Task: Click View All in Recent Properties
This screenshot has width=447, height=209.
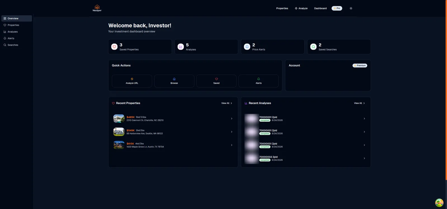Action: click(x=227, y=103)
